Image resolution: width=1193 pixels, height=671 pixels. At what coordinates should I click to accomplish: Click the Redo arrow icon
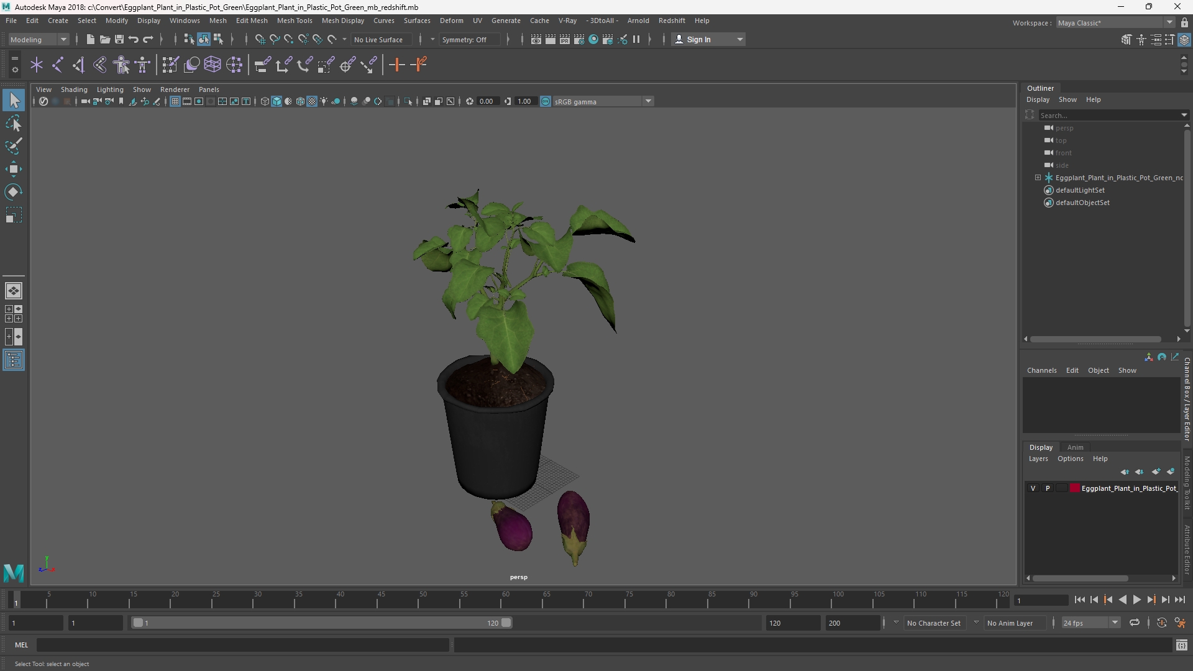[148, 39]
